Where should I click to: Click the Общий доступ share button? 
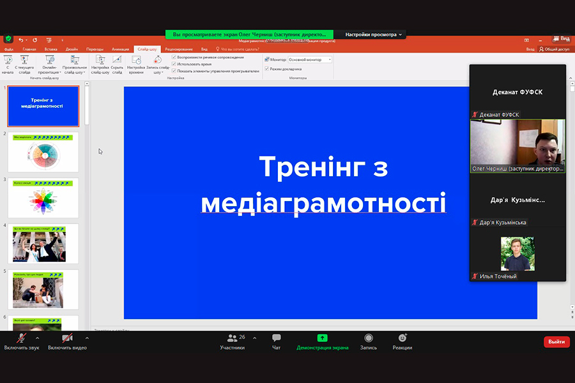(554, 49)
